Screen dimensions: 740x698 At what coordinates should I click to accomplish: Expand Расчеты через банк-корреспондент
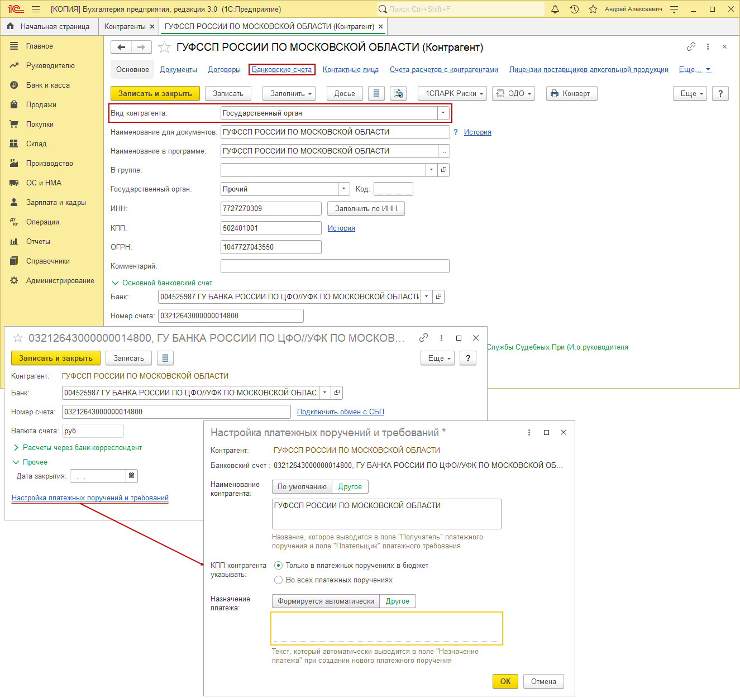pyautogui.click(x=77, y=448)
